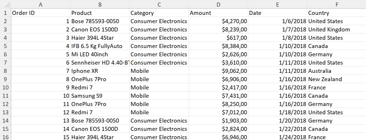Click the Product header cell
The width and height of the screenshot is (366, 140).
click(100, 13)
